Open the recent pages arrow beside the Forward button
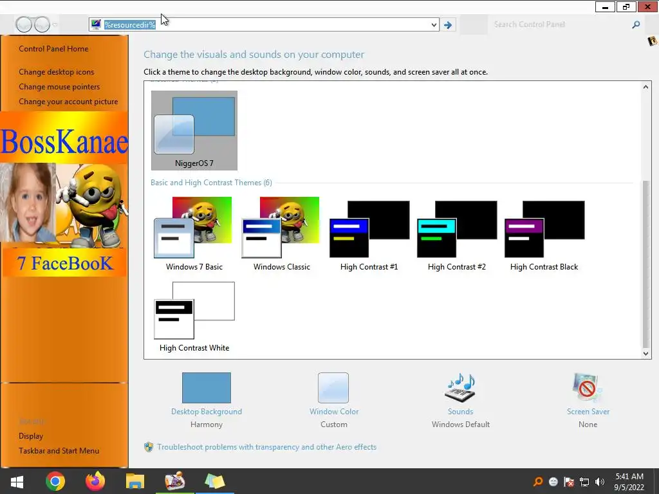 coord(55,25)
